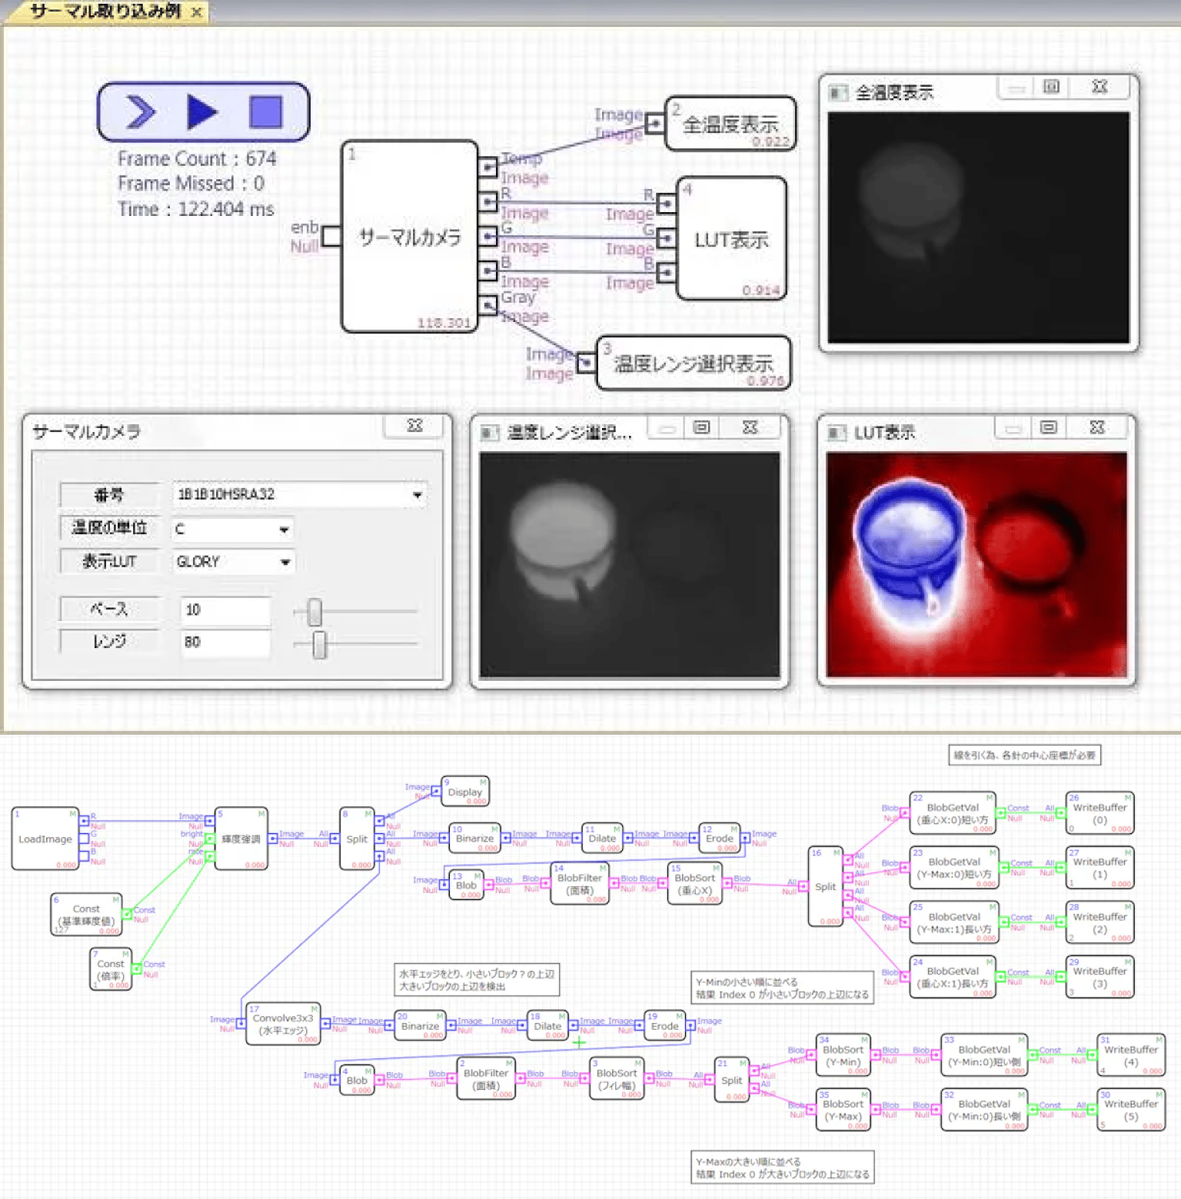The height and width of the screenshot is (1199, 1181).
Task: Click the Image input port of 全温度表示 block
Action: [x=654, y=123]
